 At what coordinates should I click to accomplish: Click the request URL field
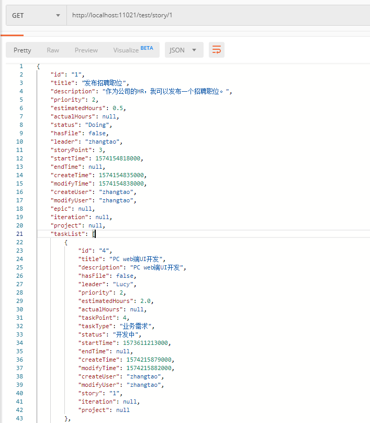[x=218, y=15]
